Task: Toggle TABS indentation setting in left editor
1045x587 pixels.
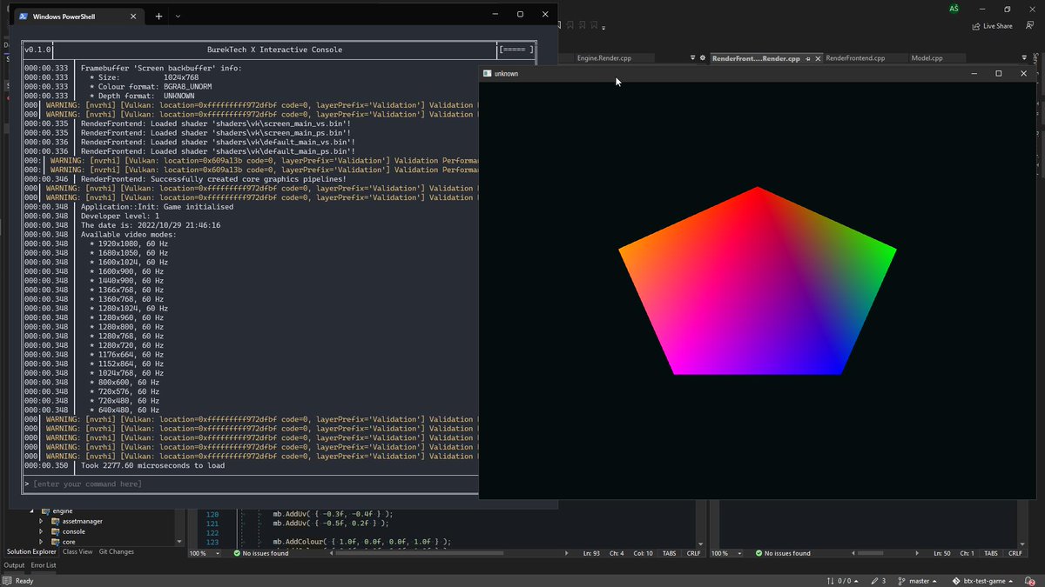Action: coord(669,553)
